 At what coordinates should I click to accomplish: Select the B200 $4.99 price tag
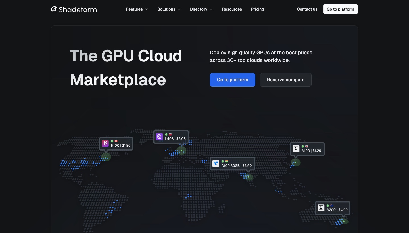point(337,210)
